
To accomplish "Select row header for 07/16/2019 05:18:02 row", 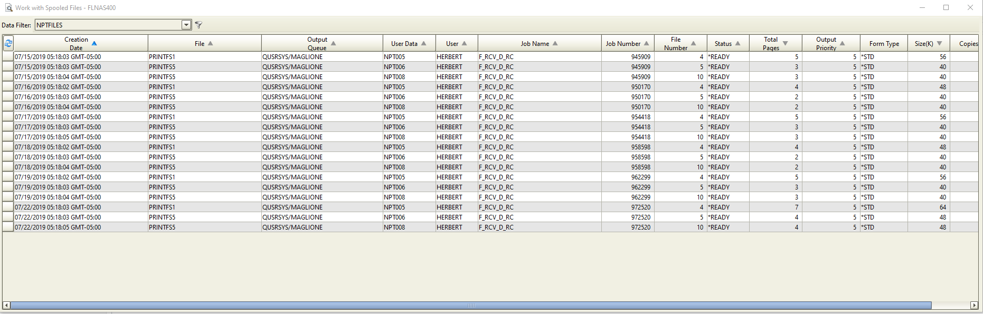I will [8, 87].
